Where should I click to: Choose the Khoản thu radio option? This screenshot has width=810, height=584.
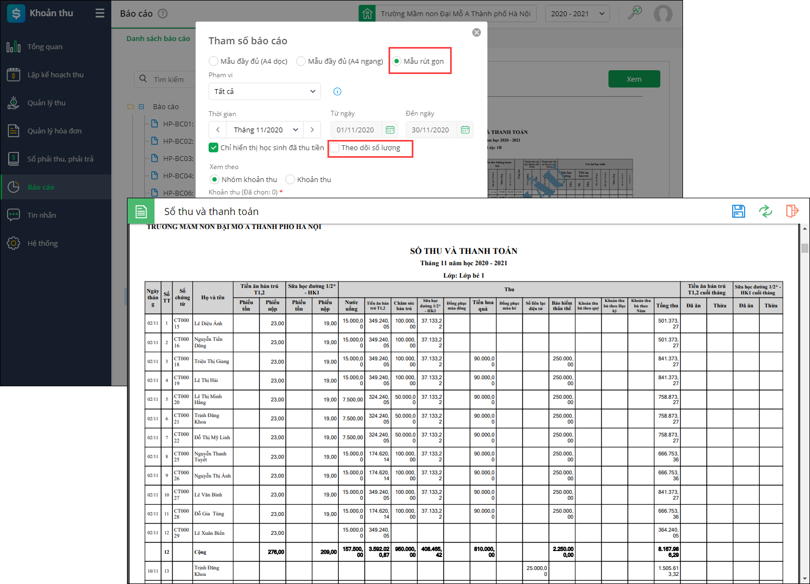(290, 179)
